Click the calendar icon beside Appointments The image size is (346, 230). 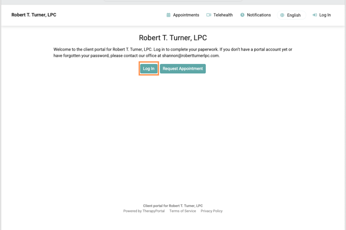click(x=168, y=15)
